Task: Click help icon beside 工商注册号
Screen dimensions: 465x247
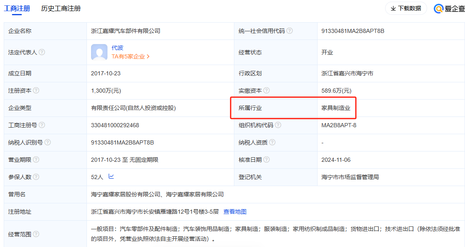Action: point(42,125)
